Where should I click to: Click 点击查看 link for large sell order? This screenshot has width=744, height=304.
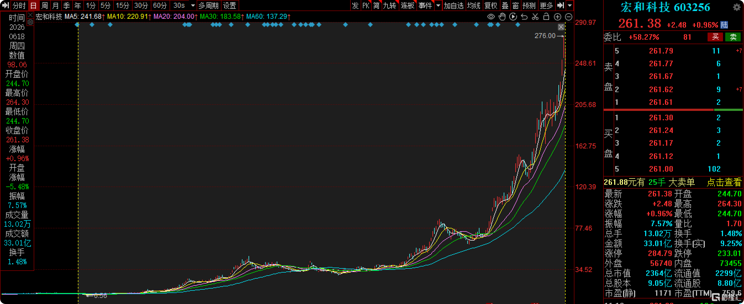click(724, 182)
